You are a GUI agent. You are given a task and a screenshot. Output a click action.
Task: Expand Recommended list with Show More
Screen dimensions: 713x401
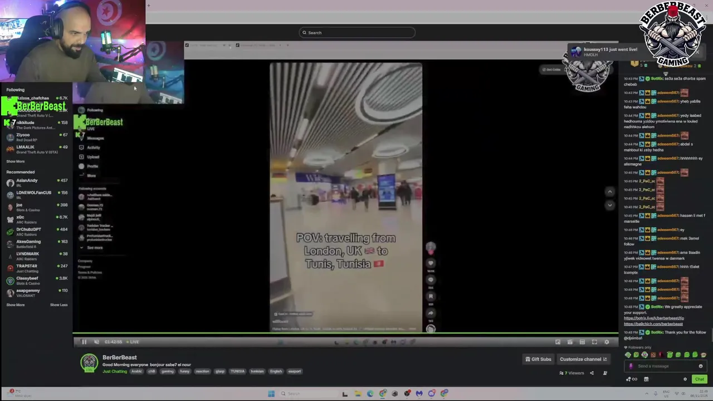(16, 305)
